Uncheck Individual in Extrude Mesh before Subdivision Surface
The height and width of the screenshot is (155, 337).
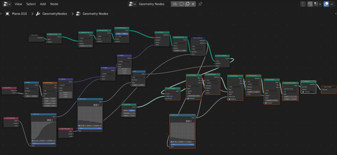266,103
